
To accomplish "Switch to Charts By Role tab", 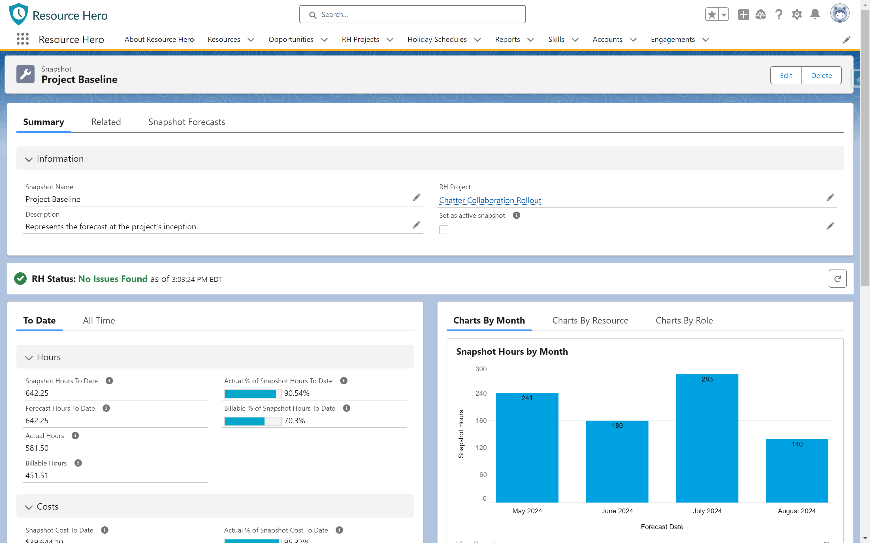I will click(x=684, y=320).
